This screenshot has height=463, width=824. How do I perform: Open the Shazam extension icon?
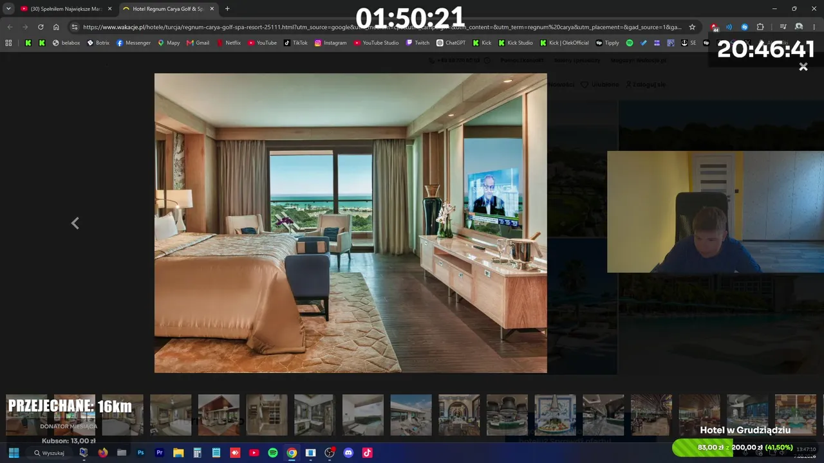[x=744, y=27]
